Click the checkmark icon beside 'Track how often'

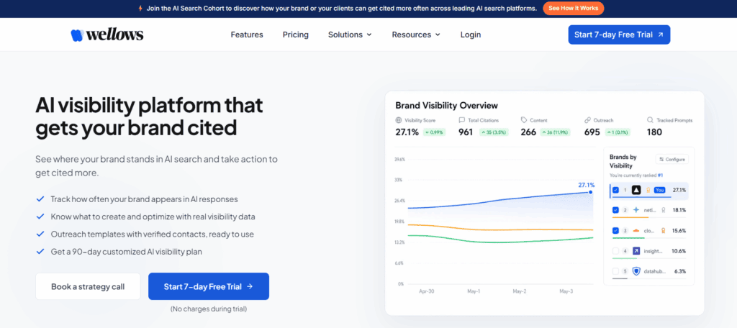(40, 199)
